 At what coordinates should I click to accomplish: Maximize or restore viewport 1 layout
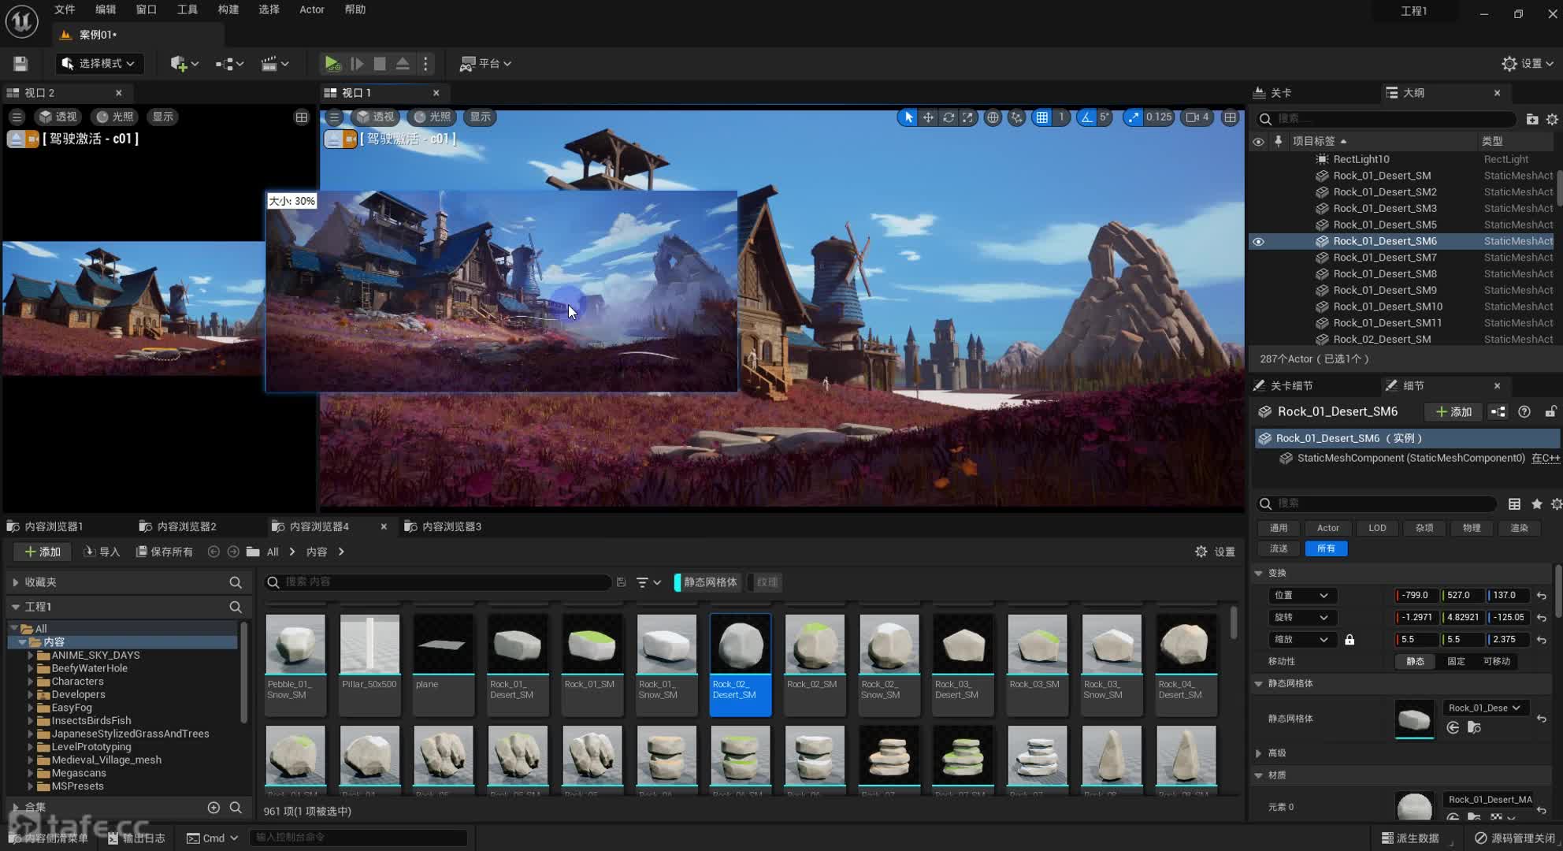[x=1230, y=117]
